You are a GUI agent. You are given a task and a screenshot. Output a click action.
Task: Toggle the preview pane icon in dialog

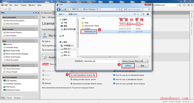click(143, 14)
